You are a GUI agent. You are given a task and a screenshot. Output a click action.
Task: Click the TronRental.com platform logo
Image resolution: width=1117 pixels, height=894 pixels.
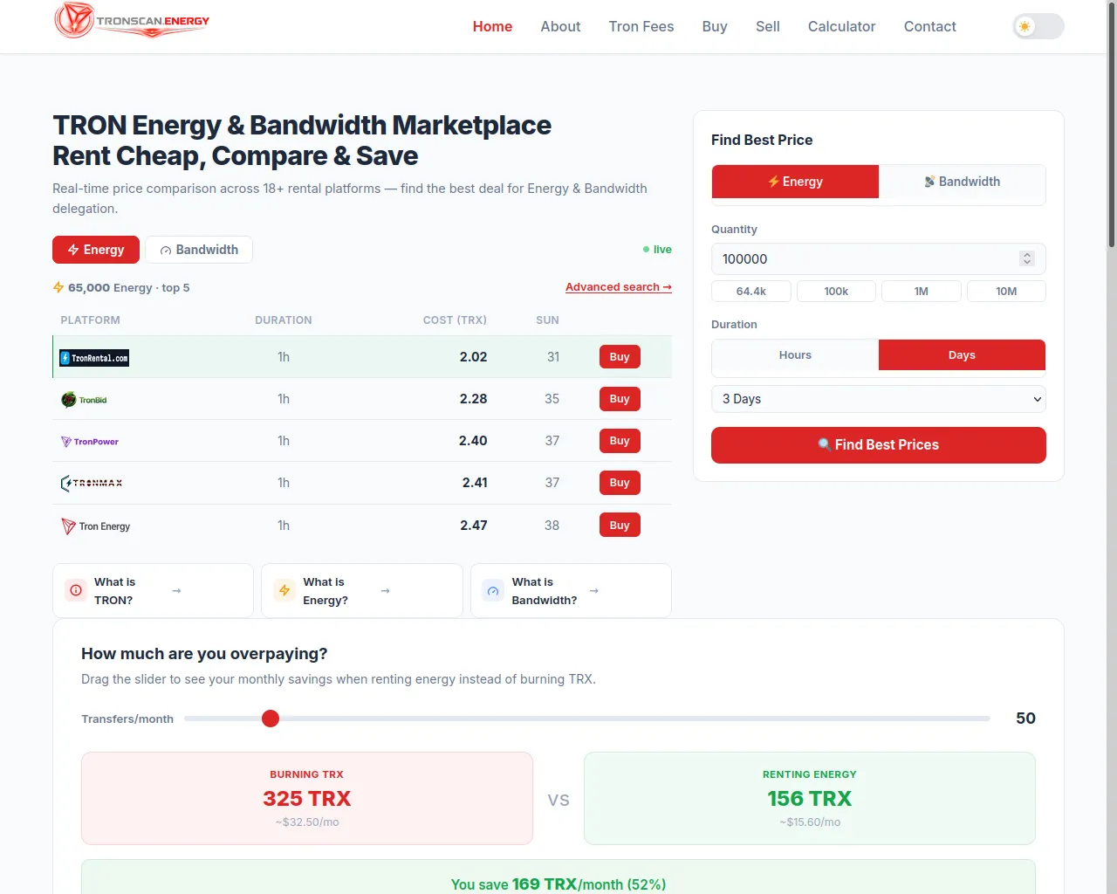94,358
